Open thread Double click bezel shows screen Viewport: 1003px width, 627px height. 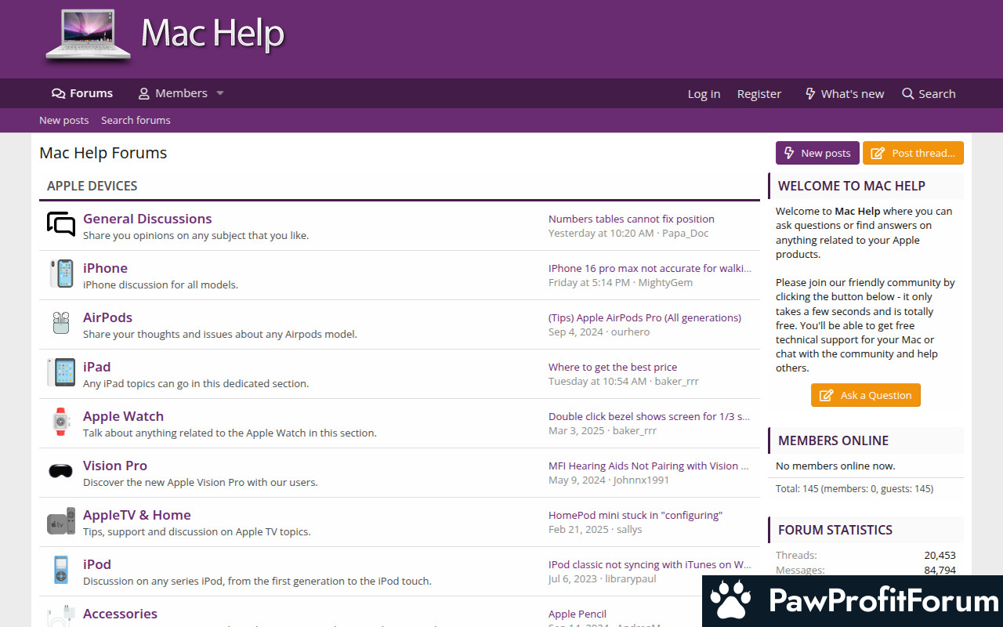(x=649, y=416)
